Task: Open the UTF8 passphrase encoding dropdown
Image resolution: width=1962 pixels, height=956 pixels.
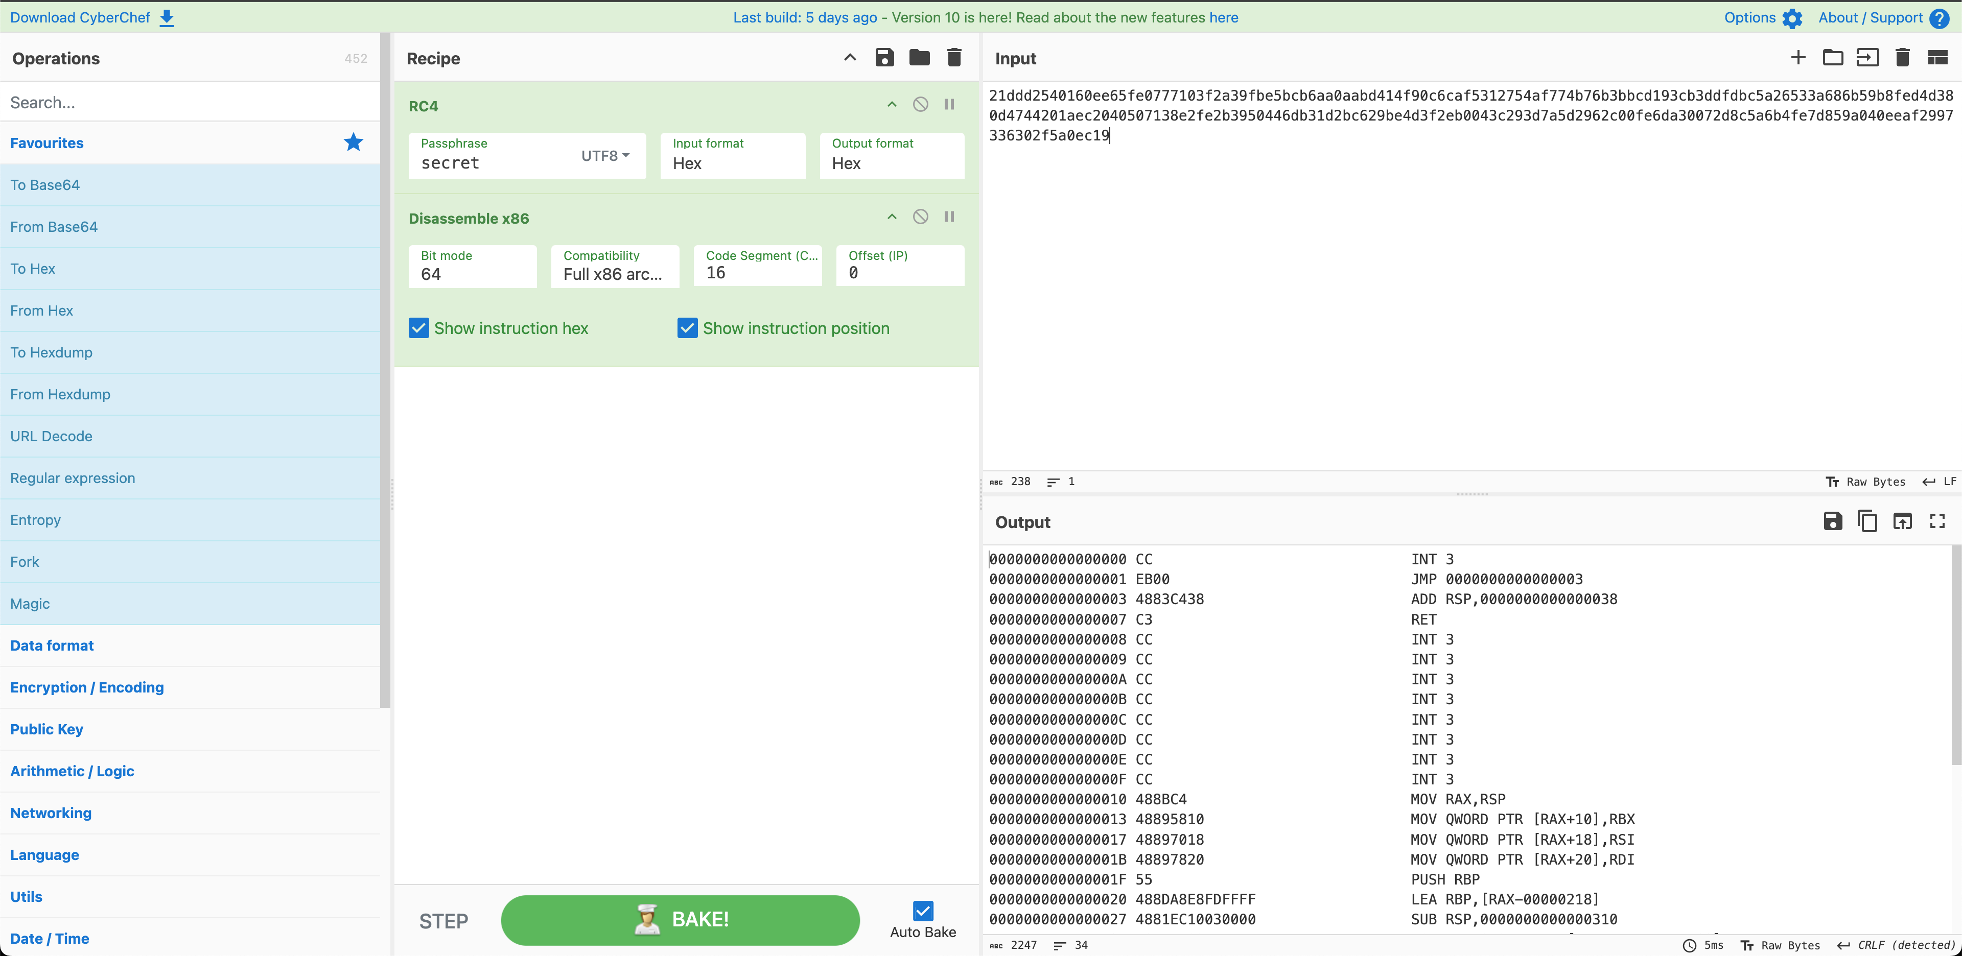Action: tap(605, 156)
